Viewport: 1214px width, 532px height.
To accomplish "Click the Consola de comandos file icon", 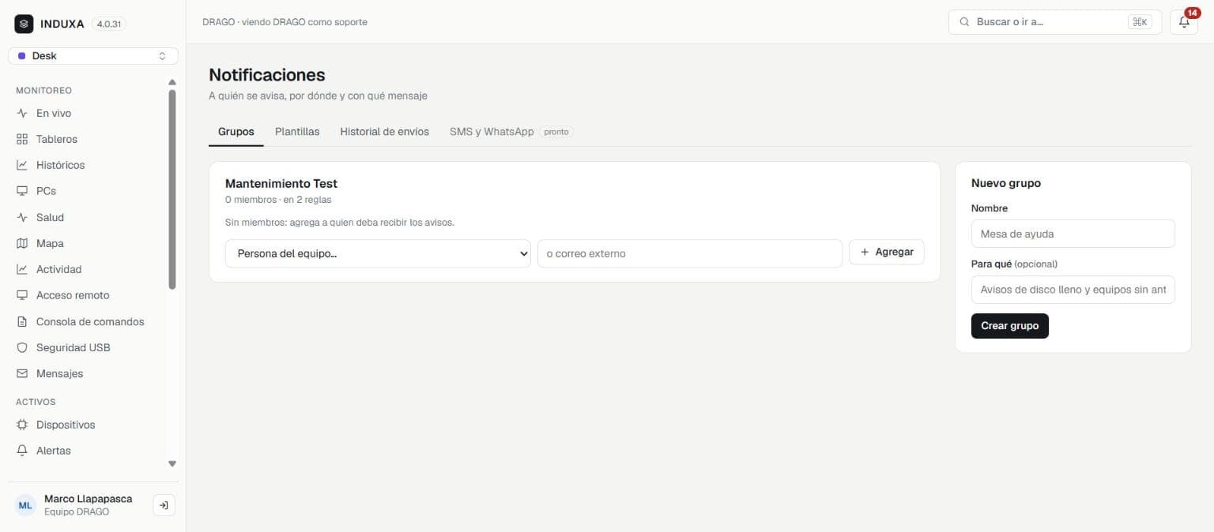I will pos(22,322).
